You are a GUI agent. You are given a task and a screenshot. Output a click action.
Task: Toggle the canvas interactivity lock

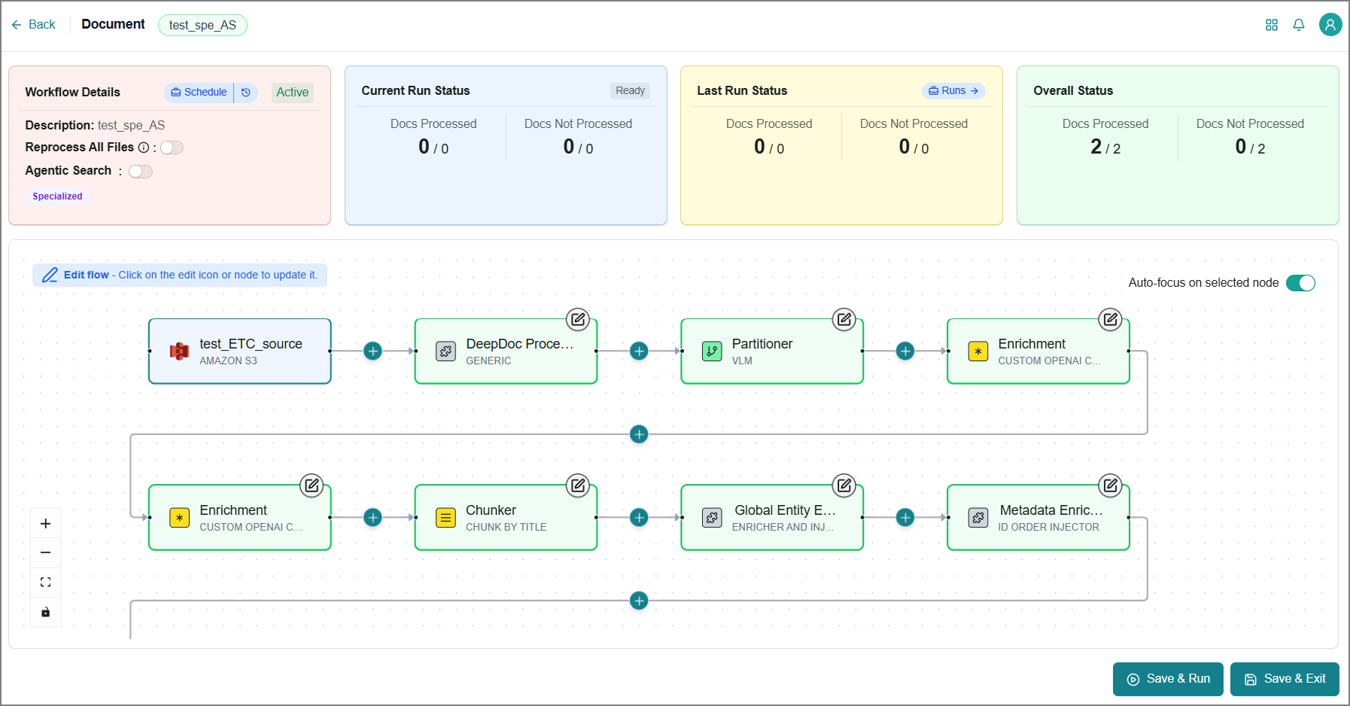pos(46,612)
